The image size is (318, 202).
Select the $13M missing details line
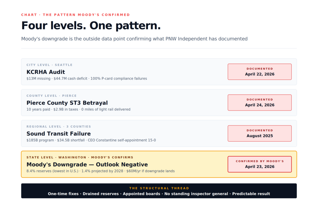click(x=87, y=78)
